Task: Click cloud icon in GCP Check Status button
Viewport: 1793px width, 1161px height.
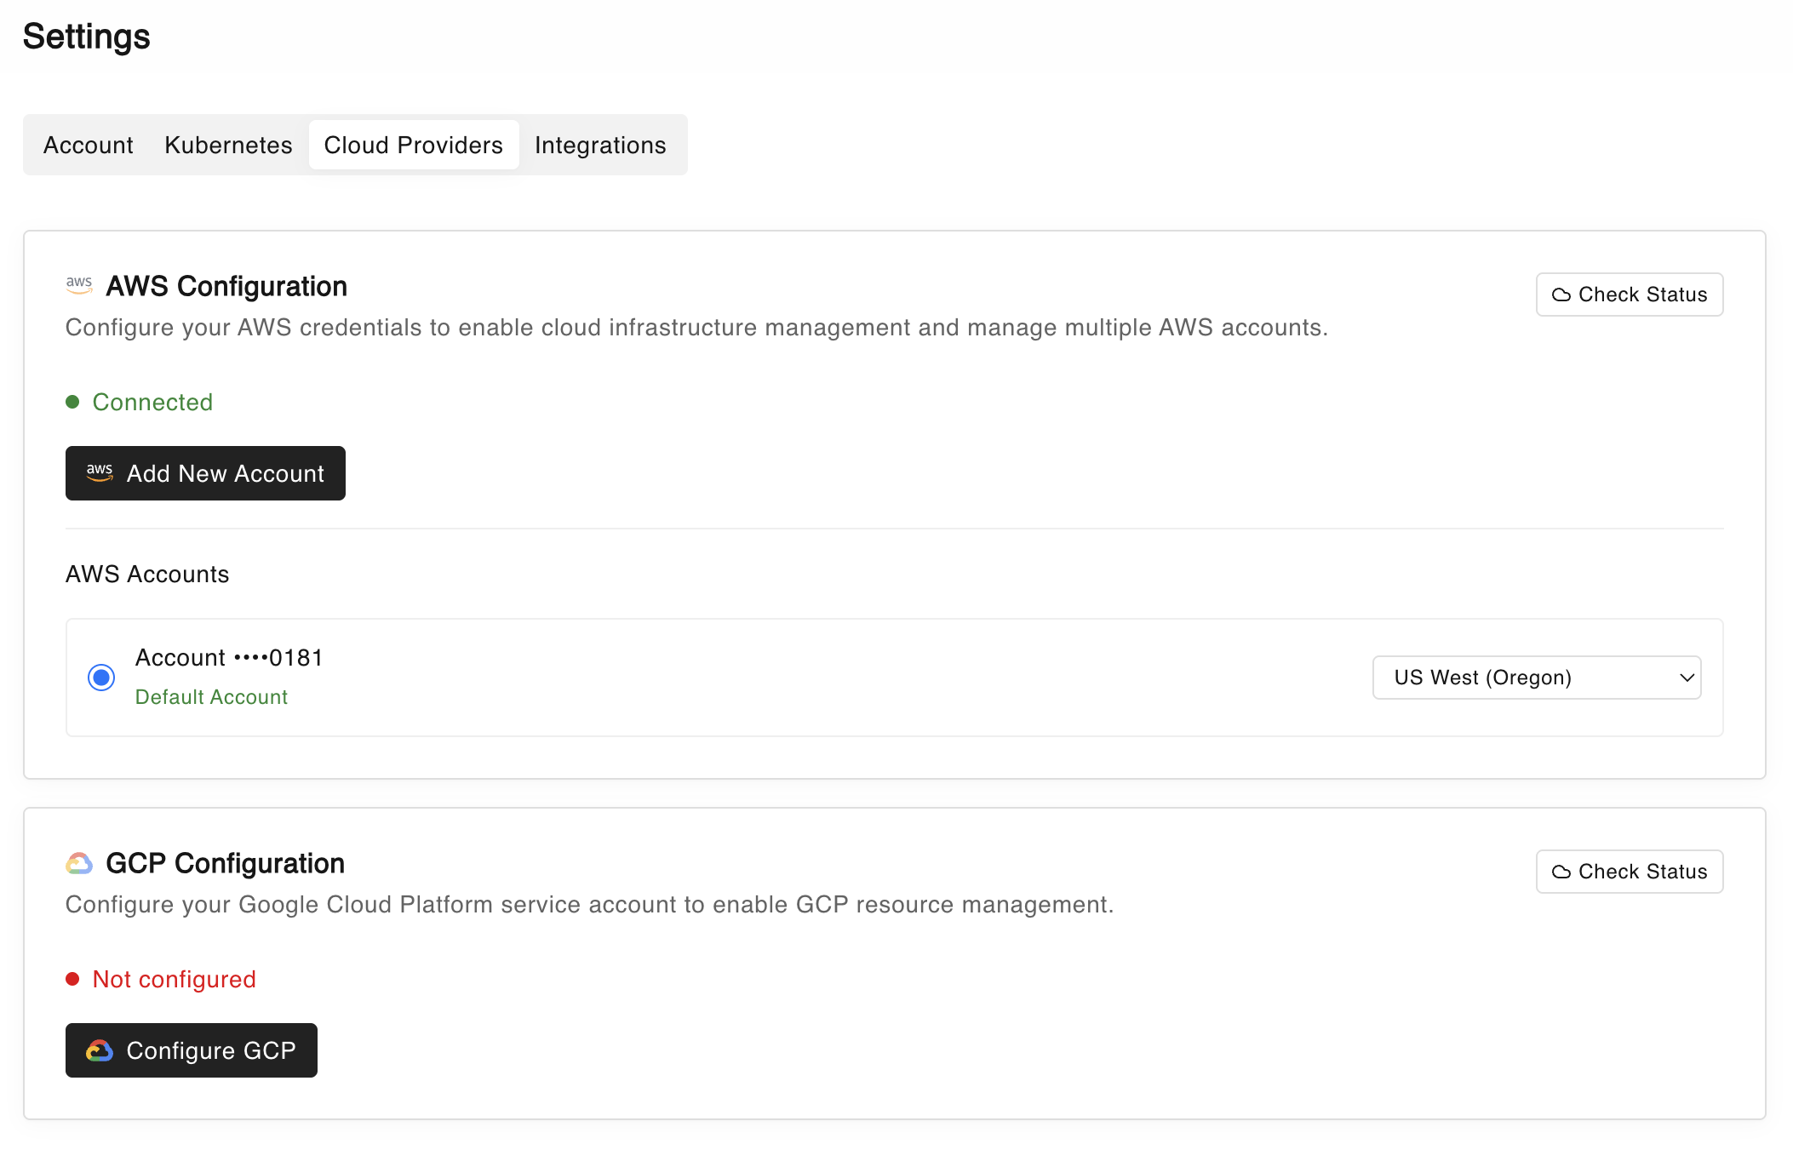Action: coord(1561,872)
